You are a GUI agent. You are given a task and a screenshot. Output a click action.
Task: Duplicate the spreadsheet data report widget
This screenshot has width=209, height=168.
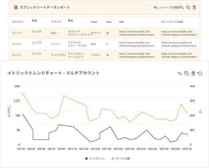tap(188, 7)
